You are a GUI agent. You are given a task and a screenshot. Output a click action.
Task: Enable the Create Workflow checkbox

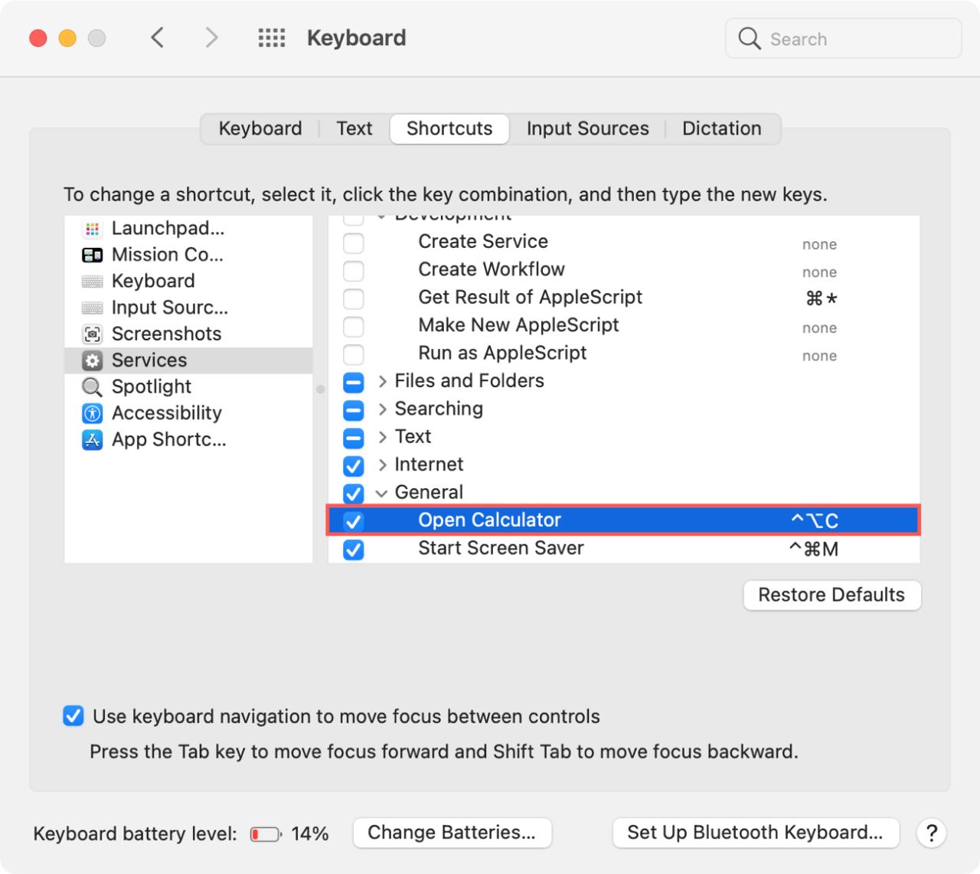tap(353, 271)
